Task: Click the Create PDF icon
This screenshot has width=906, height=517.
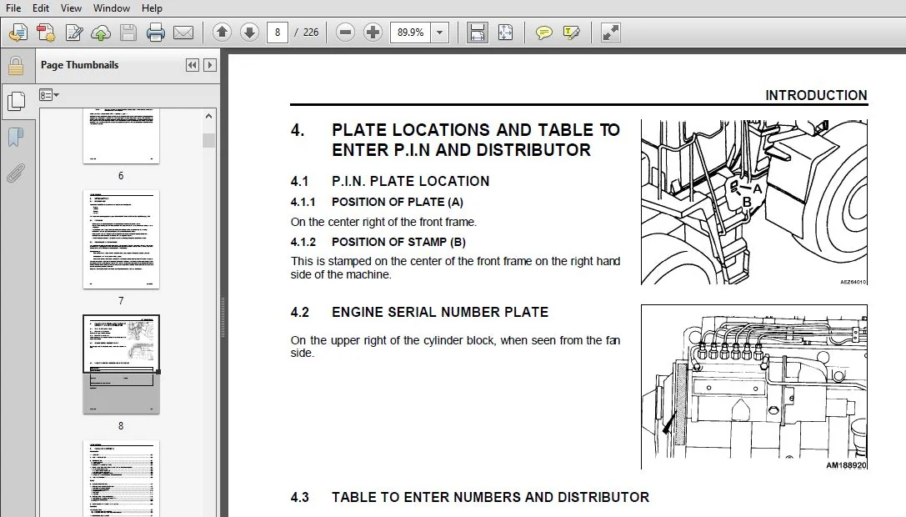Action: pyautogui.click(x=46, y=33)
